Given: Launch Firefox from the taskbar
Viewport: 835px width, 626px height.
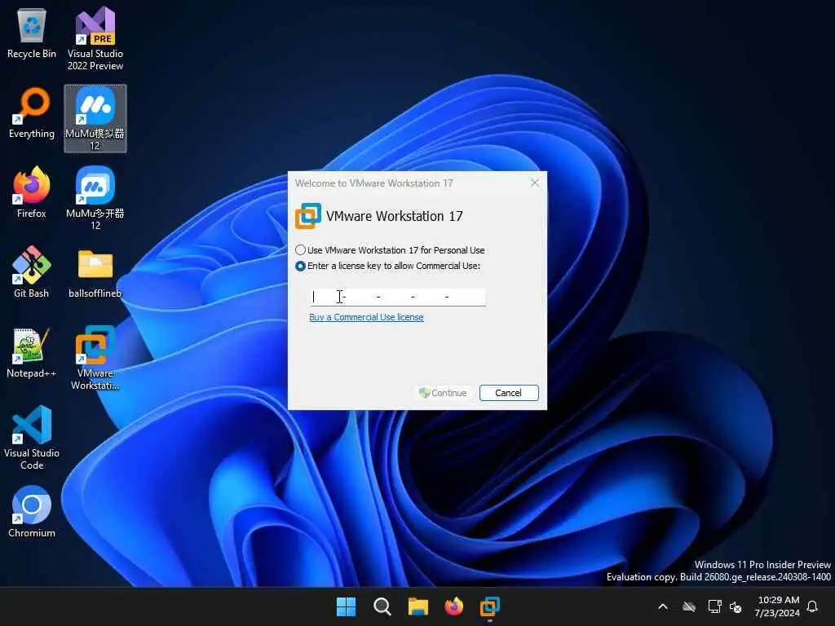Looking at the screenshot, I should point(454,606).
